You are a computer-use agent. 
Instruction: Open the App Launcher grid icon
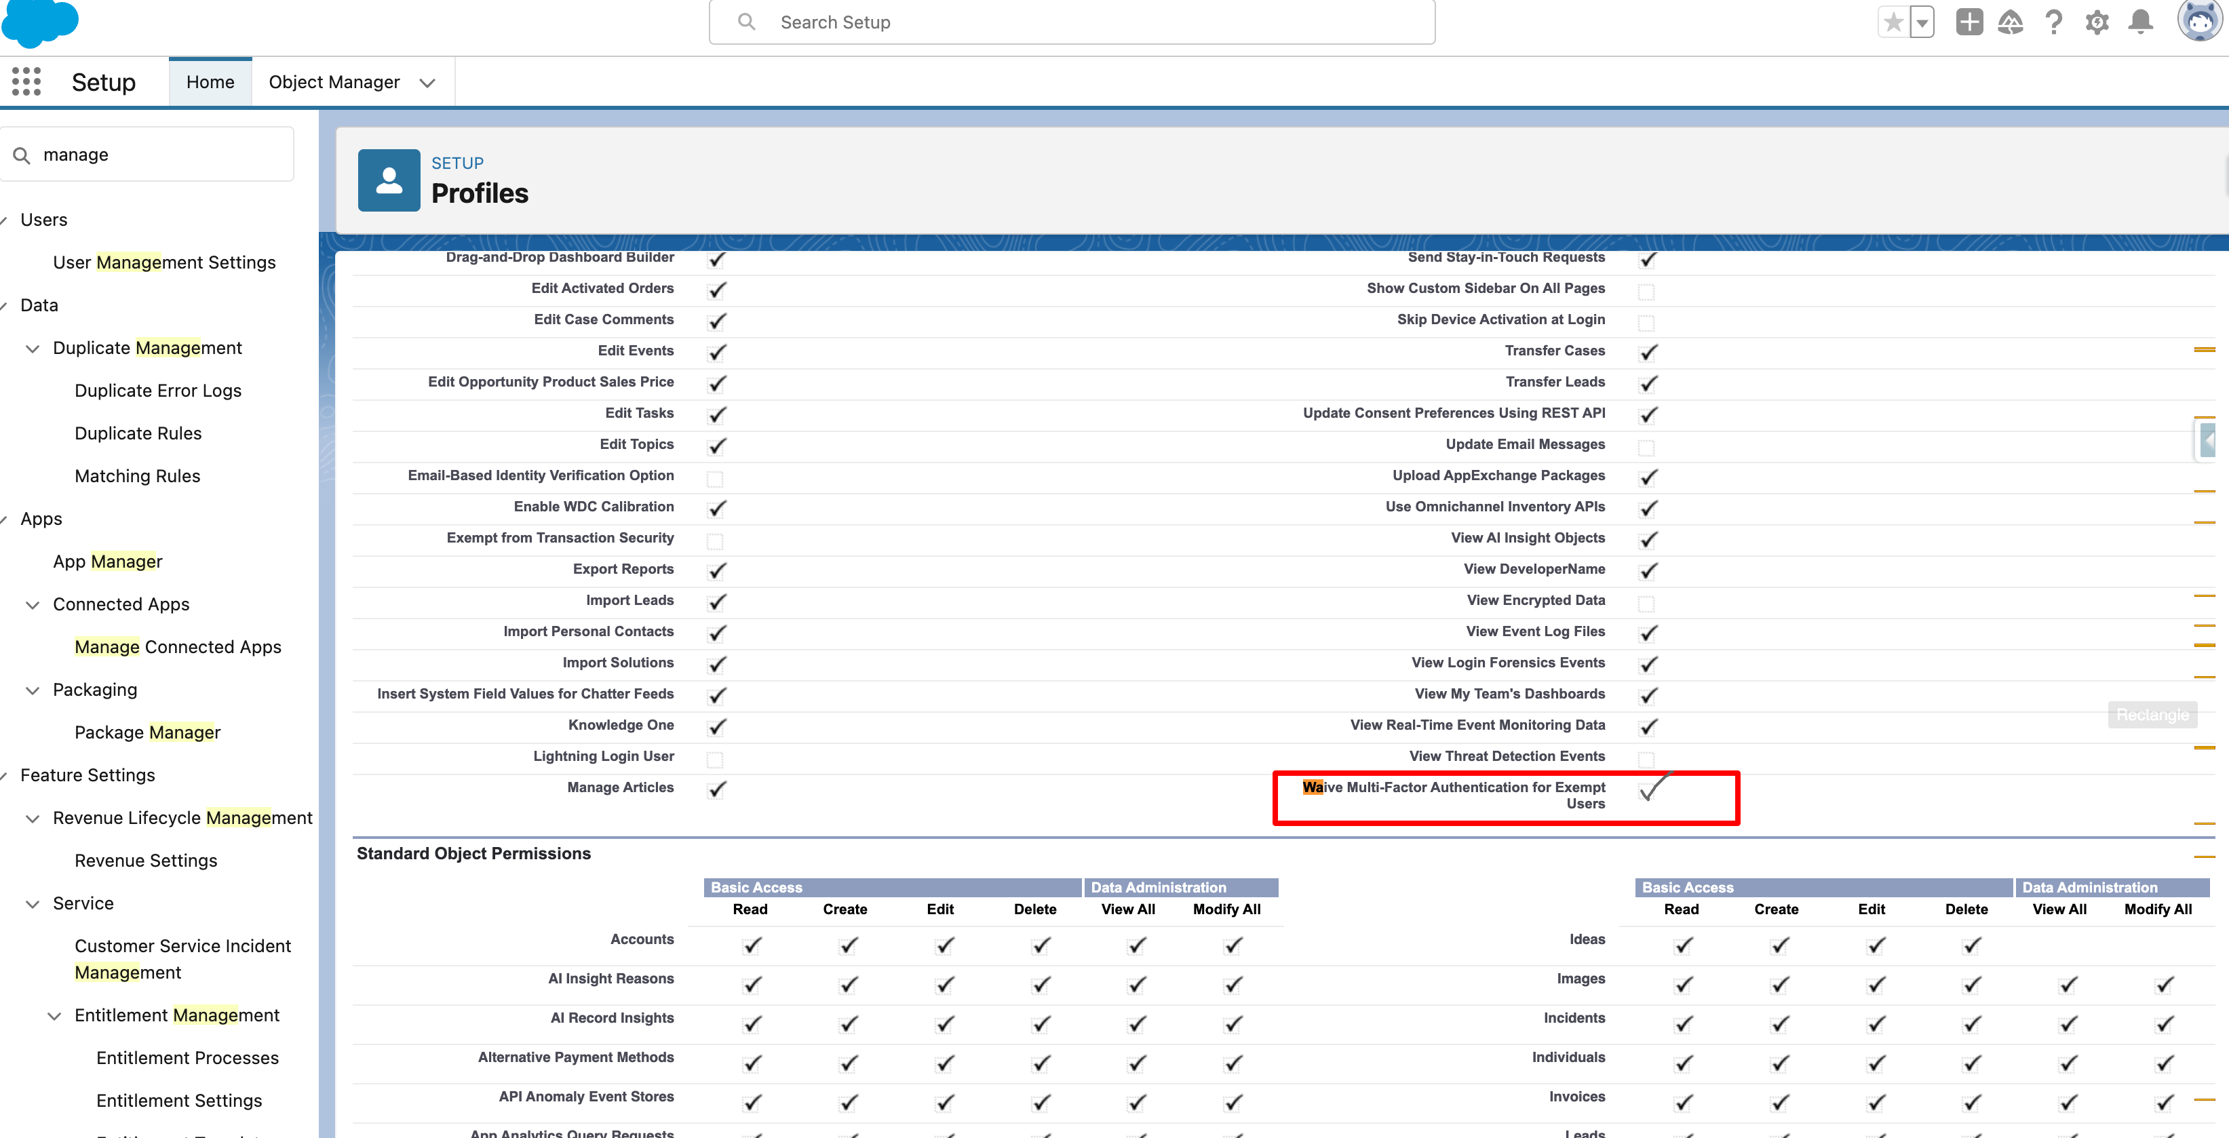tap(26, 82)
